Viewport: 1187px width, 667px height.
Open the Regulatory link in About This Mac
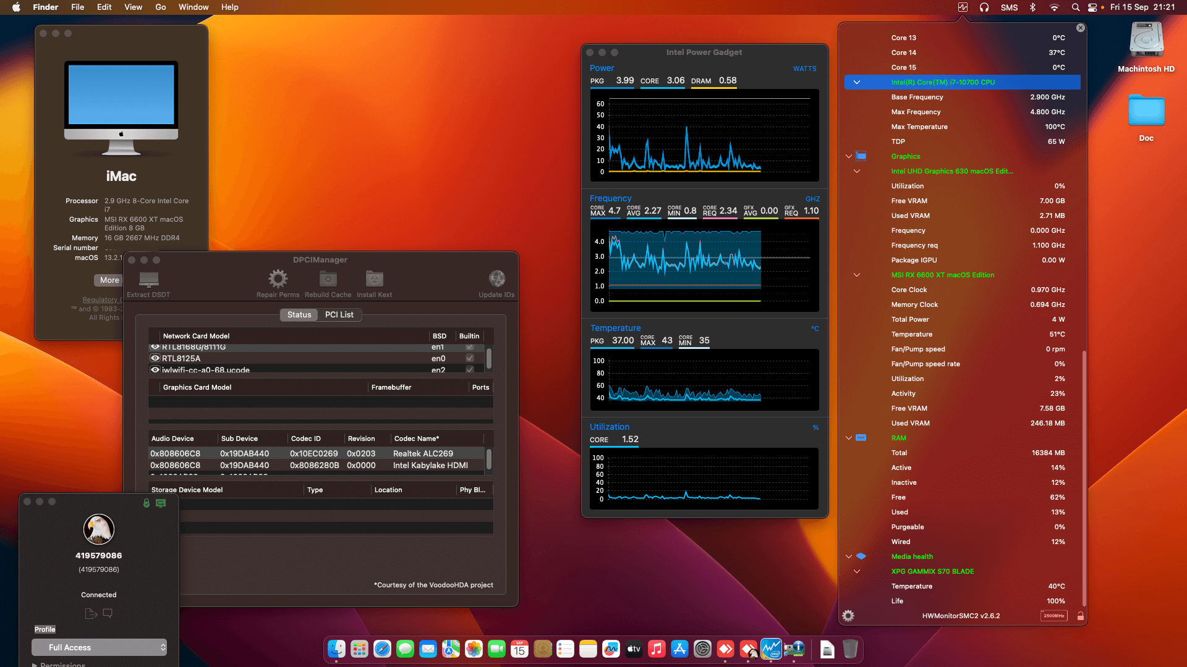tap(101, 300)
